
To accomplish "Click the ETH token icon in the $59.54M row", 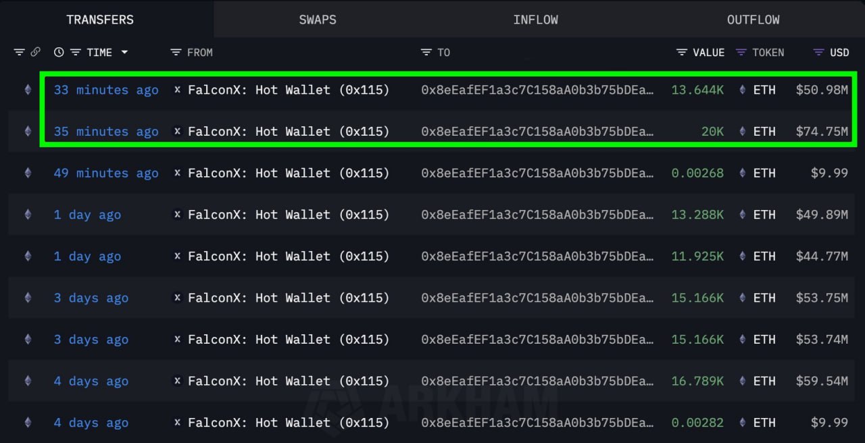I will 743,381.
